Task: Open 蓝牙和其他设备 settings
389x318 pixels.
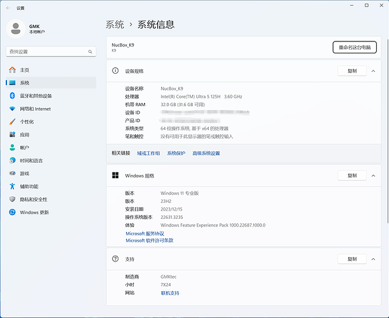Action: [36, 96]
